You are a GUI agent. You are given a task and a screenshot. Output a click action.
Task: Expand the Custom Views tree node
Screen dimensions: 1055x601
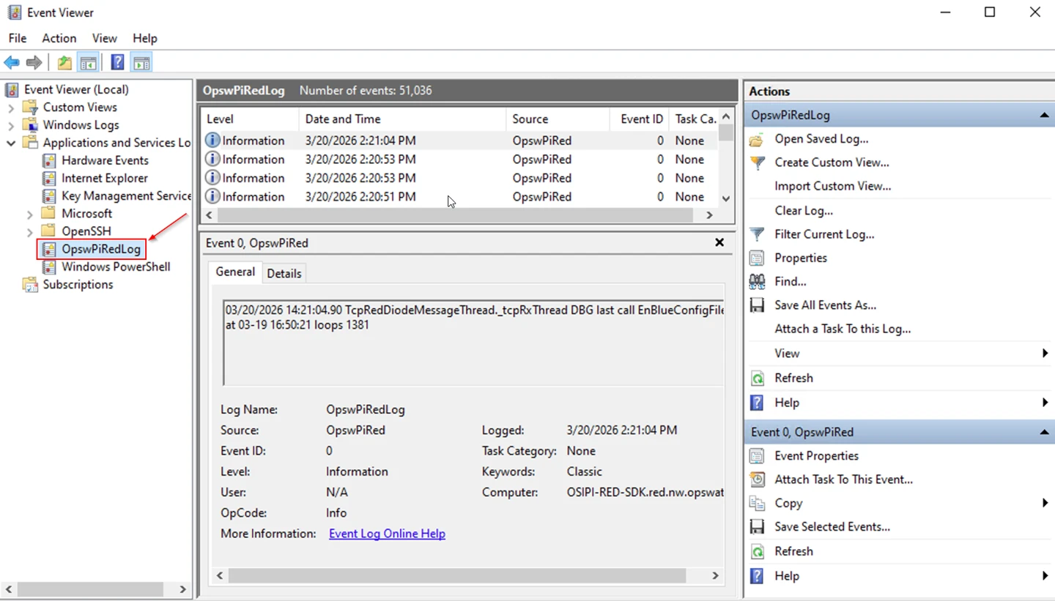tap(11, 108)
